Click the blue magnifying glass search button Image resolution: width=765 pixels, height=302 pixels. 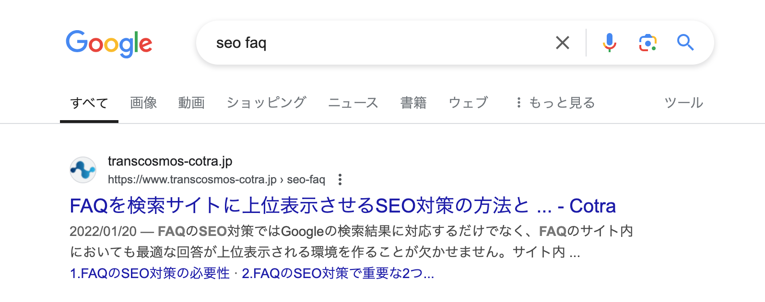(685, 43)
